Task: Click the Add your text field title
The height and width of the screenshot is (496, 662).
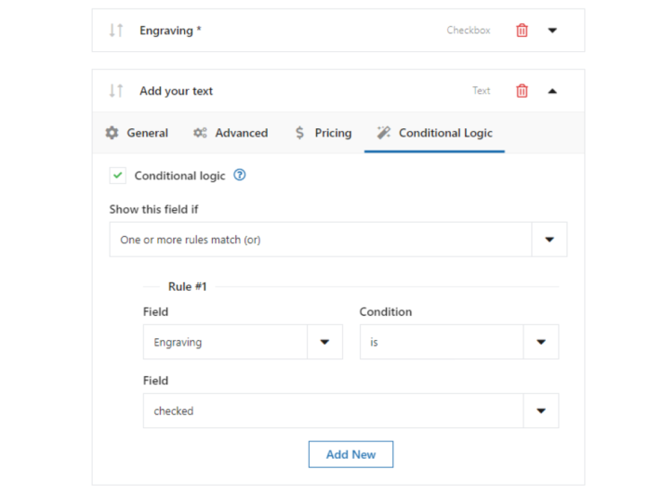Action: (176, 91)
